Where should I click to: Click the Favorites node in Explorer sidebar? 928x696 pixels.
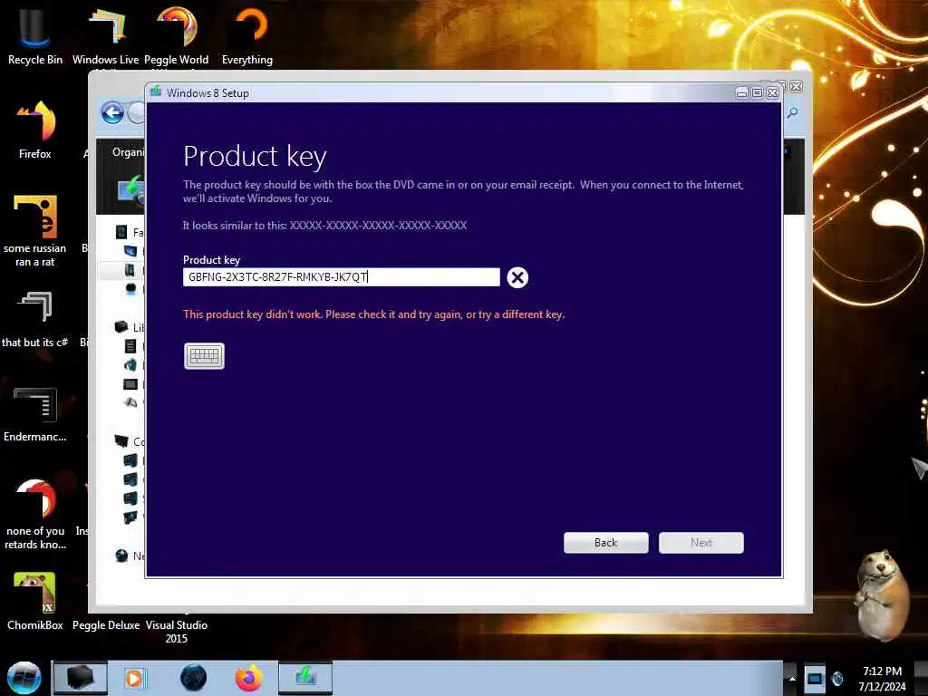tap(129, 232)
